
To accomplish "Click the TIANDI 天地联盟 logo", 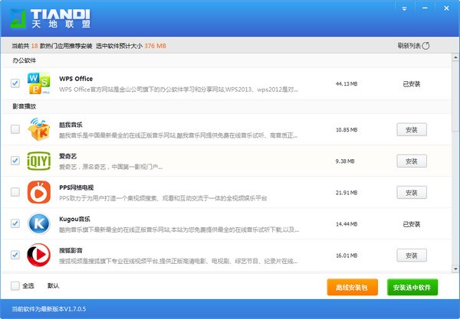I will coord(50,18).
